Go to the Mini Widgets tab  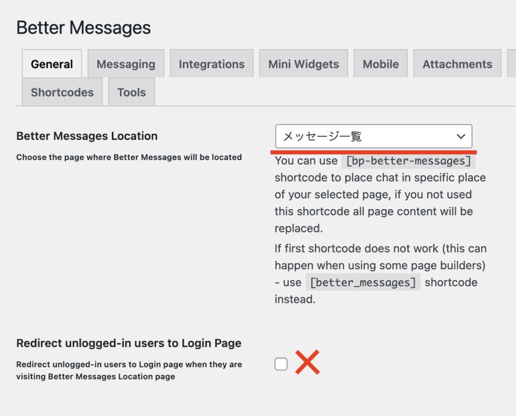click(x=303, y=64)
